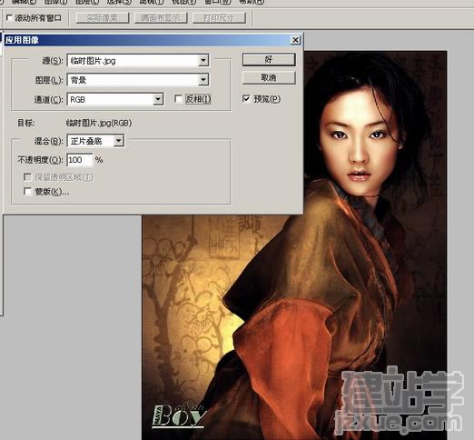Open the 混合(B) blending mode dropdown
474x440 pixels.
point(95,141)
